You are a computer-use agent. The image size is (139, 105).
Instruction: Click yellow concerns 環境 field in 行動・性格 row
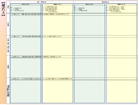[121, 47]
